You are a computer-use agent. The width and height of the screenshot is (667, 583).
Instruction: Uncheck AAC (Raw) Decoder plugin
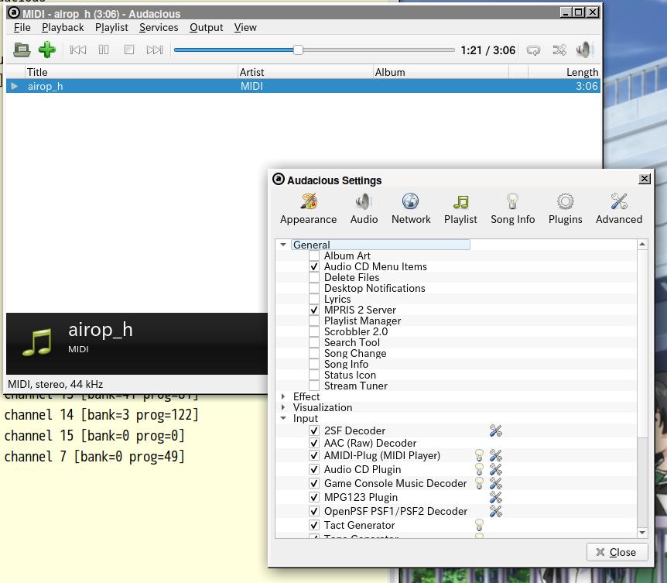coord(314,443)
